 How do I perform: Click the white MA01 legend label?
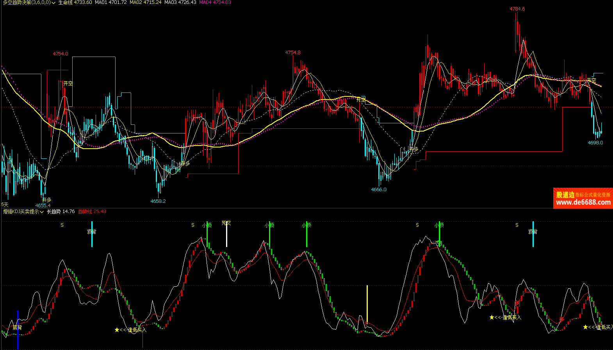pyautogui.click(x=110, y=2)
